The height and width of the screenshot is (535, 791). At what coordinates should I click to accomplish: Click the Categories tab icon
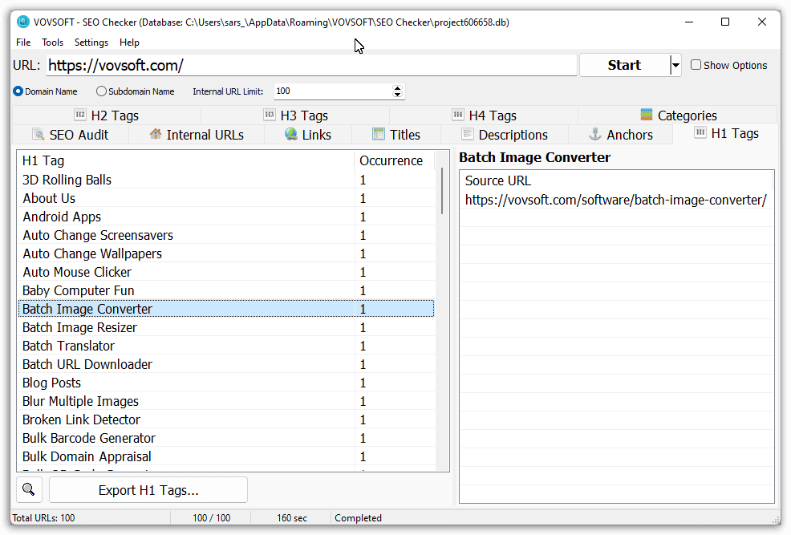click(647, 115)
